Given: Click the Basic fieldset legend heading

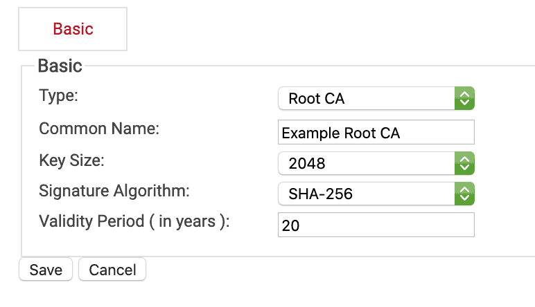Looking at the screenshot, I should coord(60,66).
